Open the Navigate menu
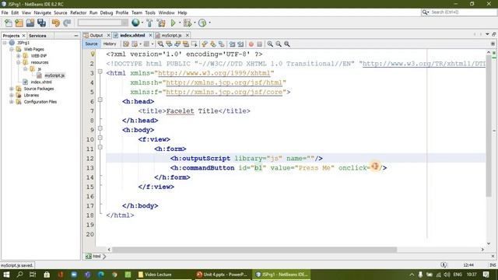The width and height of the screenshot is (498, 280). tap(42, 12)
